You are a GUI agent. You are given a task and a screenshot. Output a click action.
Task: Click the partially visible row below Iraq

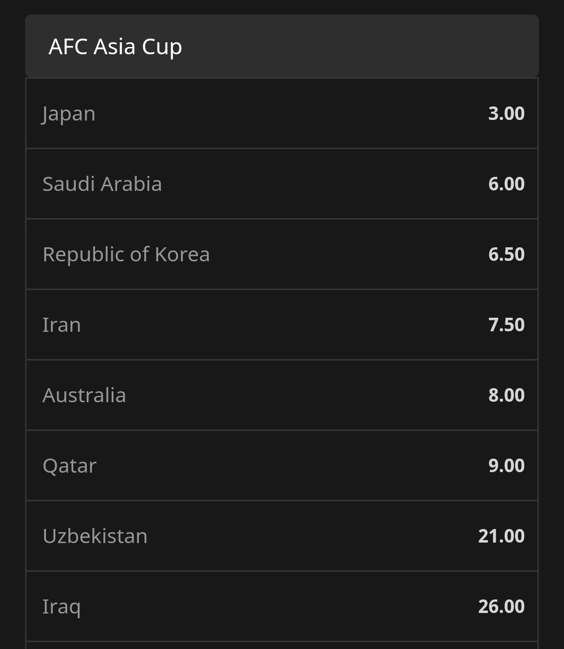282,645
